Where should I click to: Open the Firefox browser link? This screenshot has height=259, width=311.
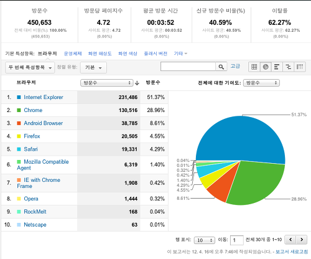[x=32, y=136]
